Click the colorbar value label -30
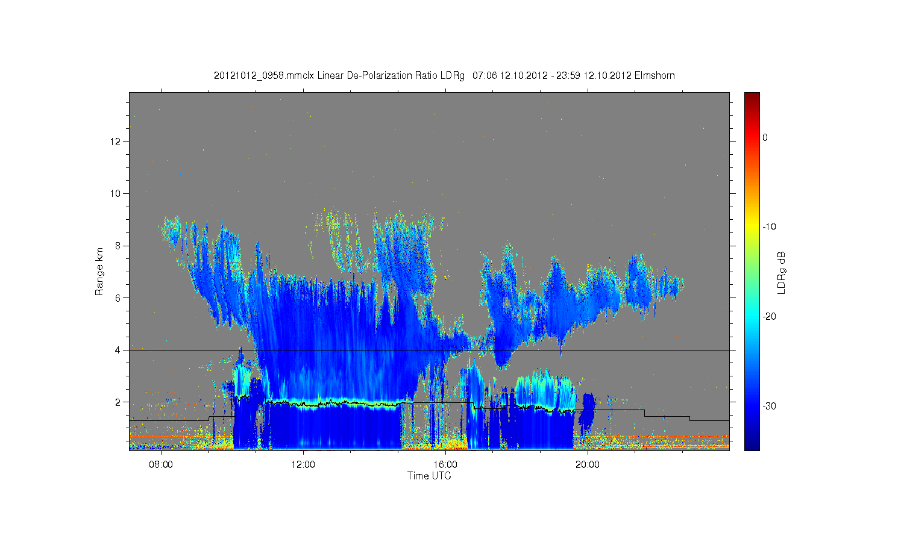 [x=769, y=406]
